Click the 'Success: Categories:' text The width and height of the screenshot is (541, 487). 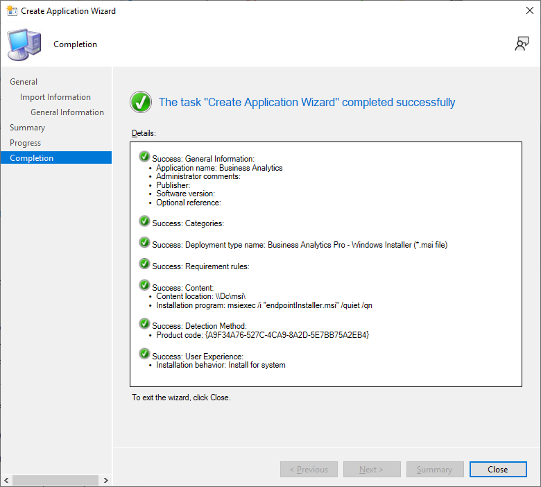click(188, 223)
